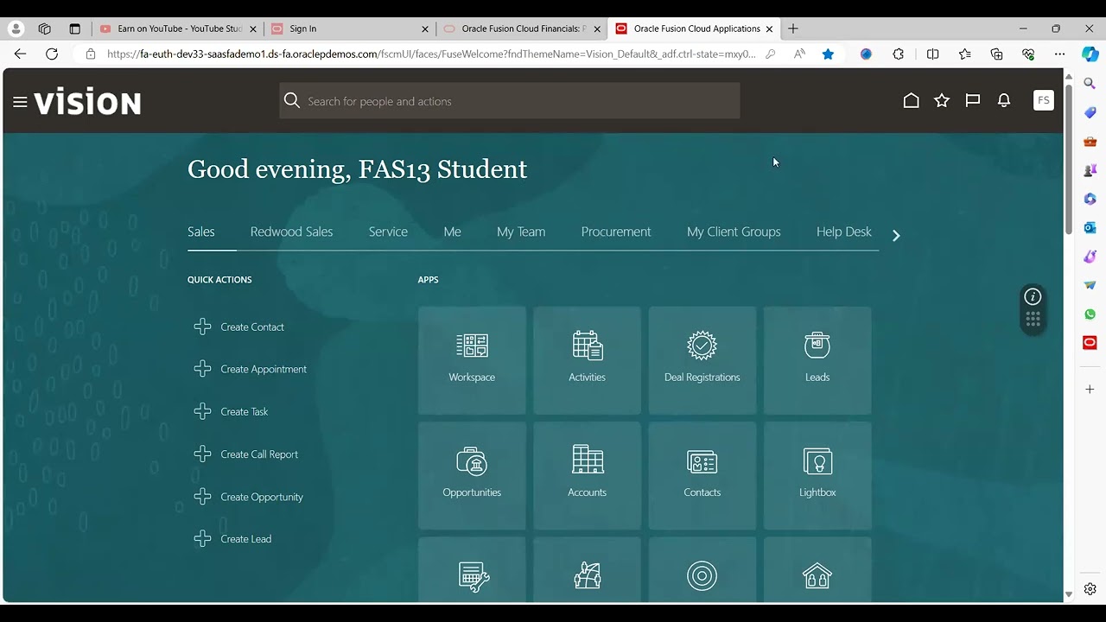
Task: Open Edge split screen icon
Action: click(x=932, y=54)
